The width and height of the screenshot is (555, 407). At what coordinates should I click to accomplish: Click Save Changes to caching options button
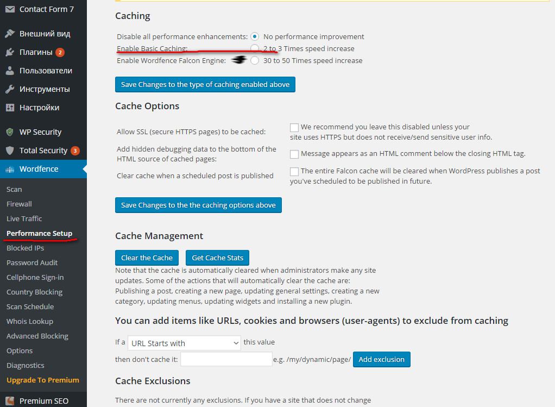tap(198, 205)
